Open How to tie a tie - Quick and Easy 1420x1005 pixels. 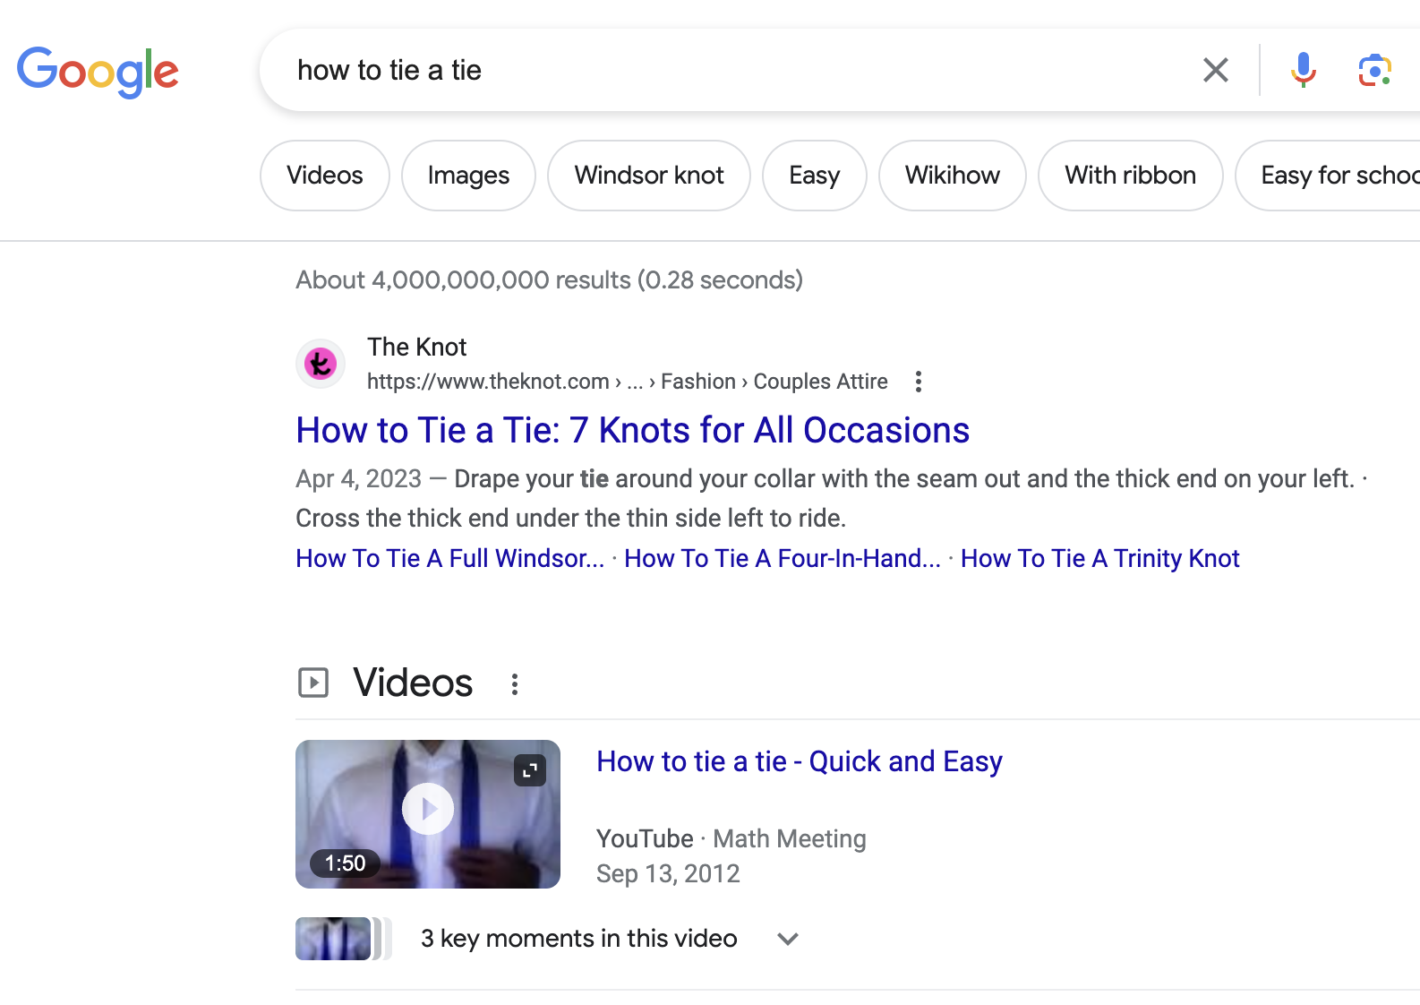coord(799,761)
